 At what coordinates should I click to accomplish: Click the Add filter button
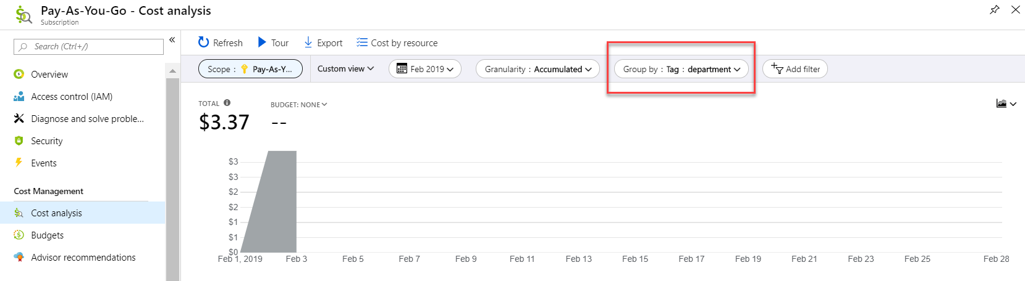coord(795,69)
